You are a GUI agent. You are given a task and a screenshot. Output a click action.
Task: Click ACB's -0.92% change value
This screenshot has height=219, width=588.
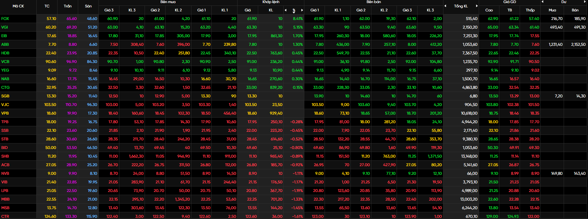(x=297, y=165)
